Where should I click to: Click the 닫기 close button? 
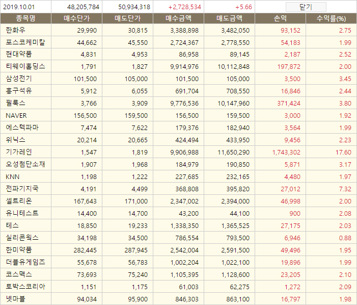pos(306,7)
